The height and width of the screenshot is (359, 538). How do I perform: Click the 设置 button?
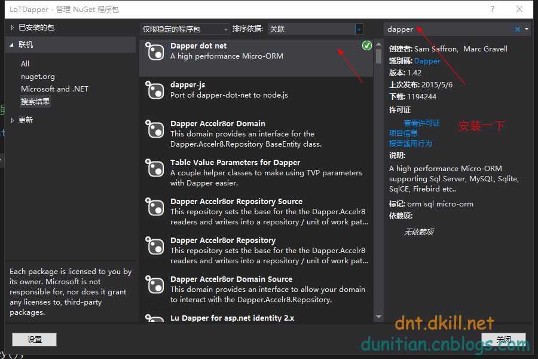coord(34,339)
